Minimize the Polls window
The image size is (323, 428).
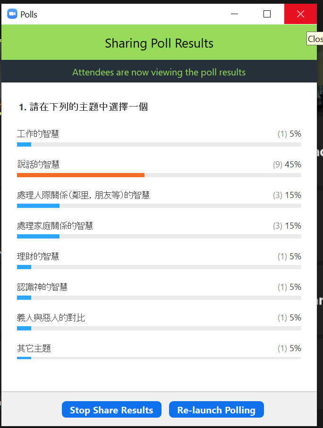pos(234,14)
